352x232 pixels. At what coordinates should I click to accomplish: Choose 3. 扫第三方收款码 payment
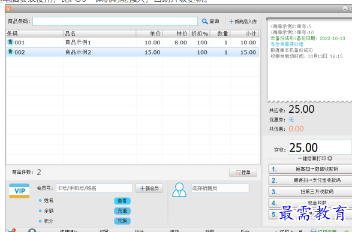[x=310, y=192]
